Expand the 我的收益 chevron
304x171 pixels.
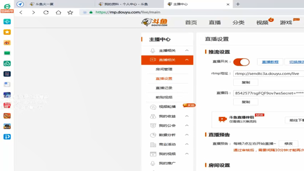(187, 116)
